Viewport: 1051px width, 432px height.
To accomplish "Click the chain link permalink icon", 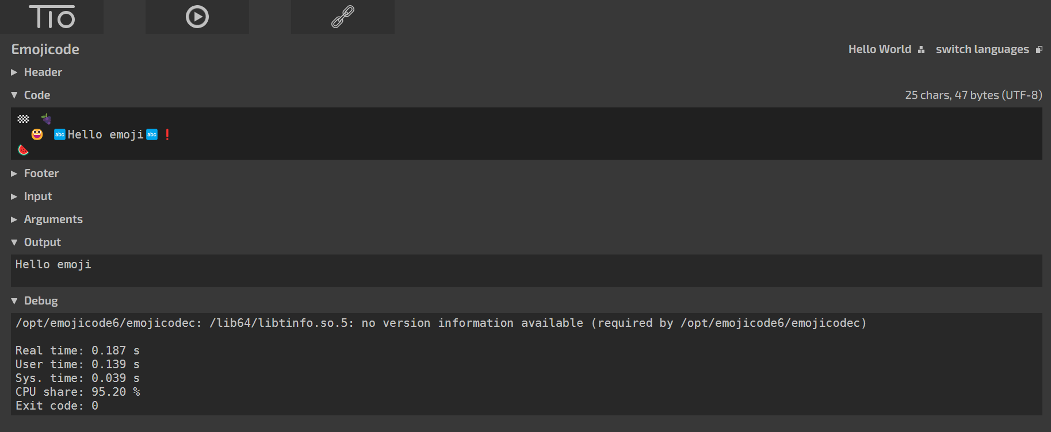I will 343,17.
